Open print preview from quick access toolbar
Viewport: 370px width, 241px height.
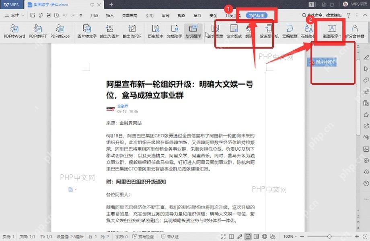point(57,15)
